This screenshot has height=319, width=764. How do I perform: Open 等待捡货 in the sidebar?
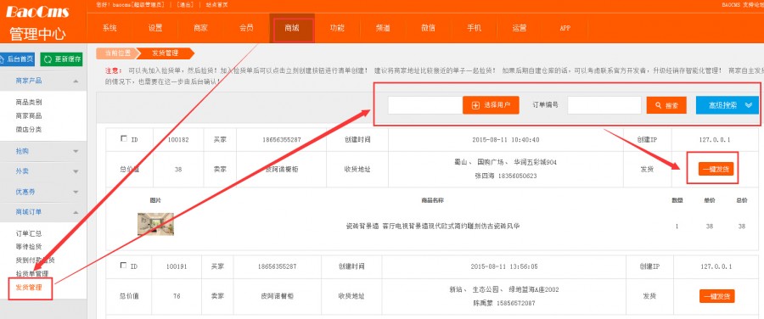(x=29, y=247)
